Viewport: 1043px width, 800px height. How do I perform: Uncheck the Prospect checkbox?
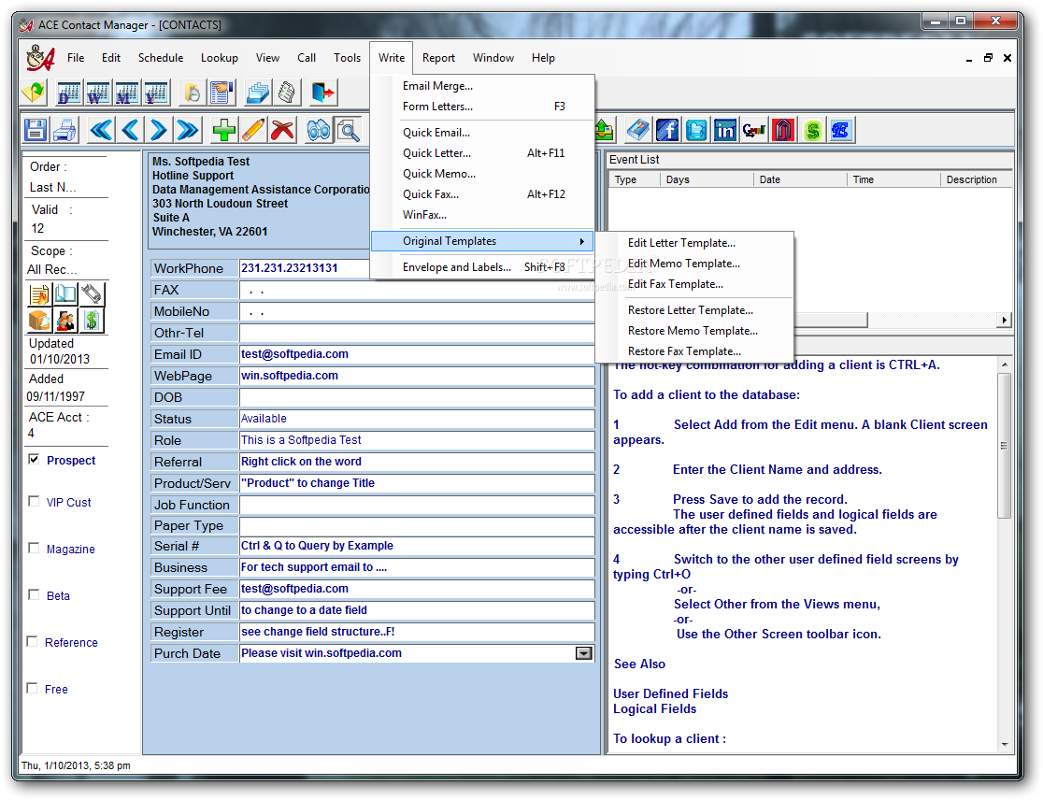pos(34,460)
